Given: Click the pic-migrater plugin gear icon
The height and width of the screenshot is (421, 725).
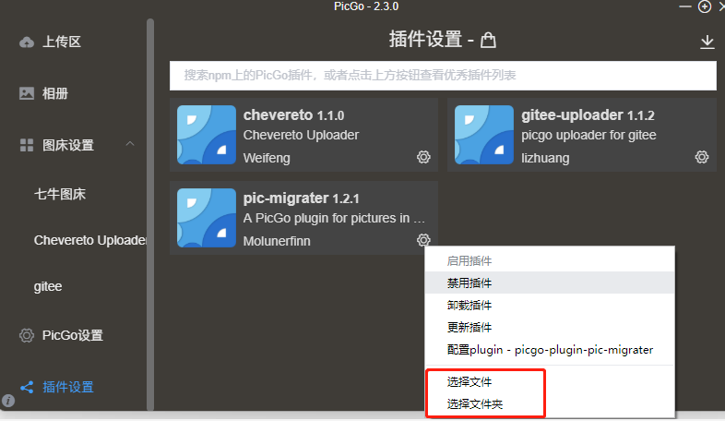Looking at the screenshot, I should [x=423, y=240].
